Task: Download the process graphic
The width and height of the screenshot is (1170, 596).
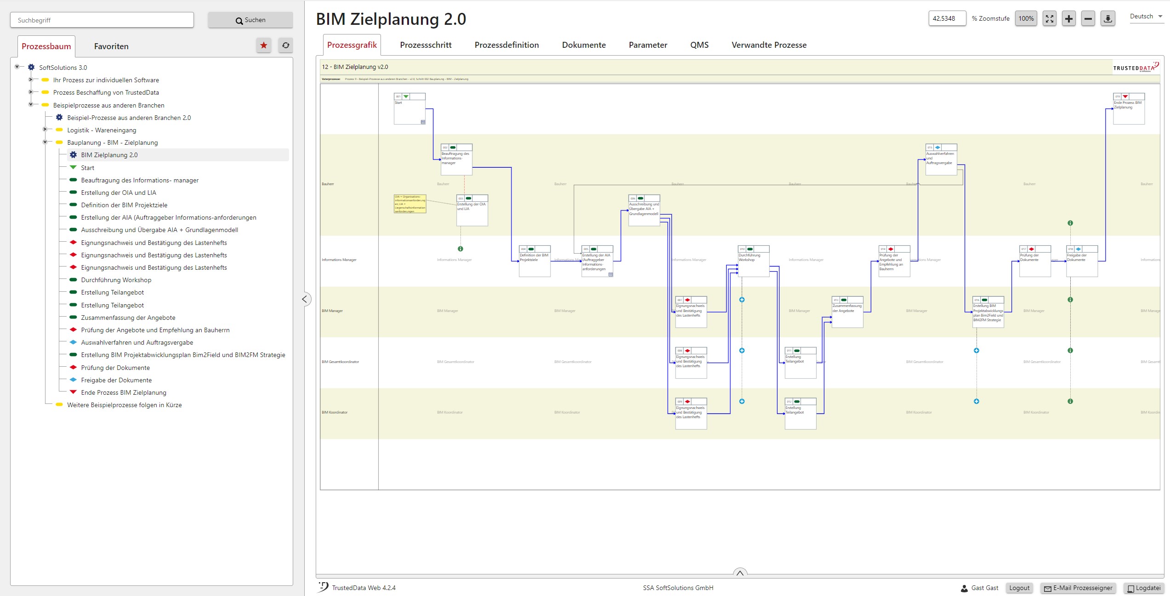Action: tap(1108, 19)
